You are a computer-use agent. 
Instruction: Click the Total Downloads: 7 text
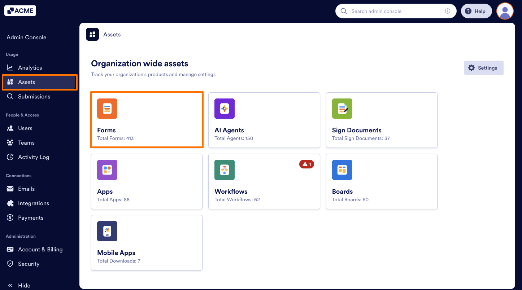[119, 261]
